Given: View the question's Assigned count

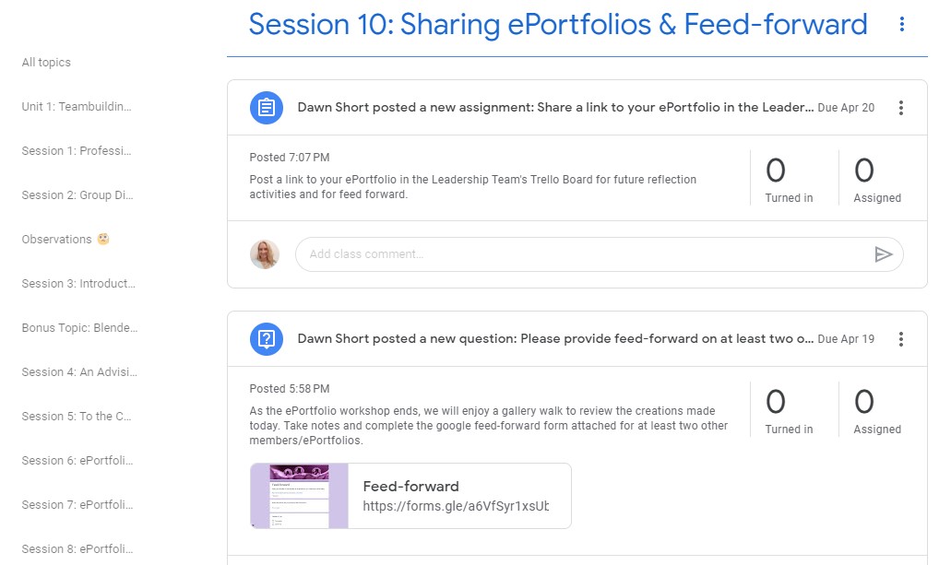Looking at the screenshot, I should click(876, 410).
